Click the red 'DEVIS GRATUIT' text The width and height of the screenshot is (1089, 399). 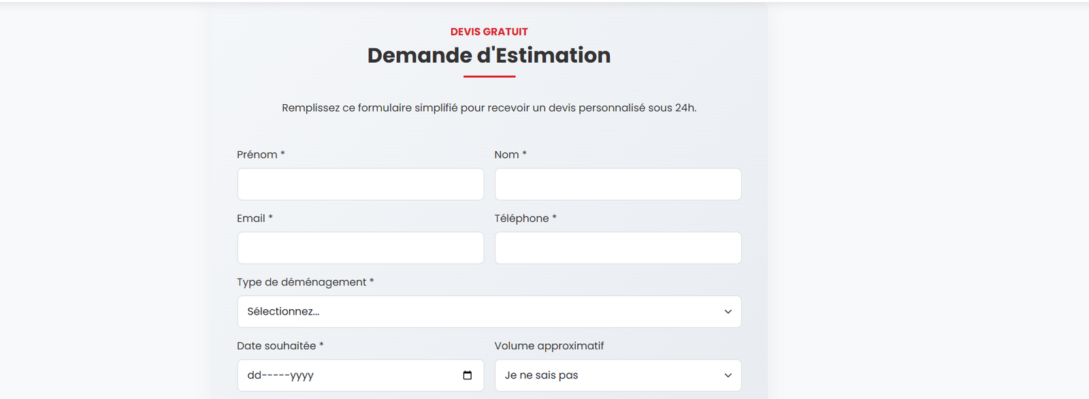coord(489,32)
